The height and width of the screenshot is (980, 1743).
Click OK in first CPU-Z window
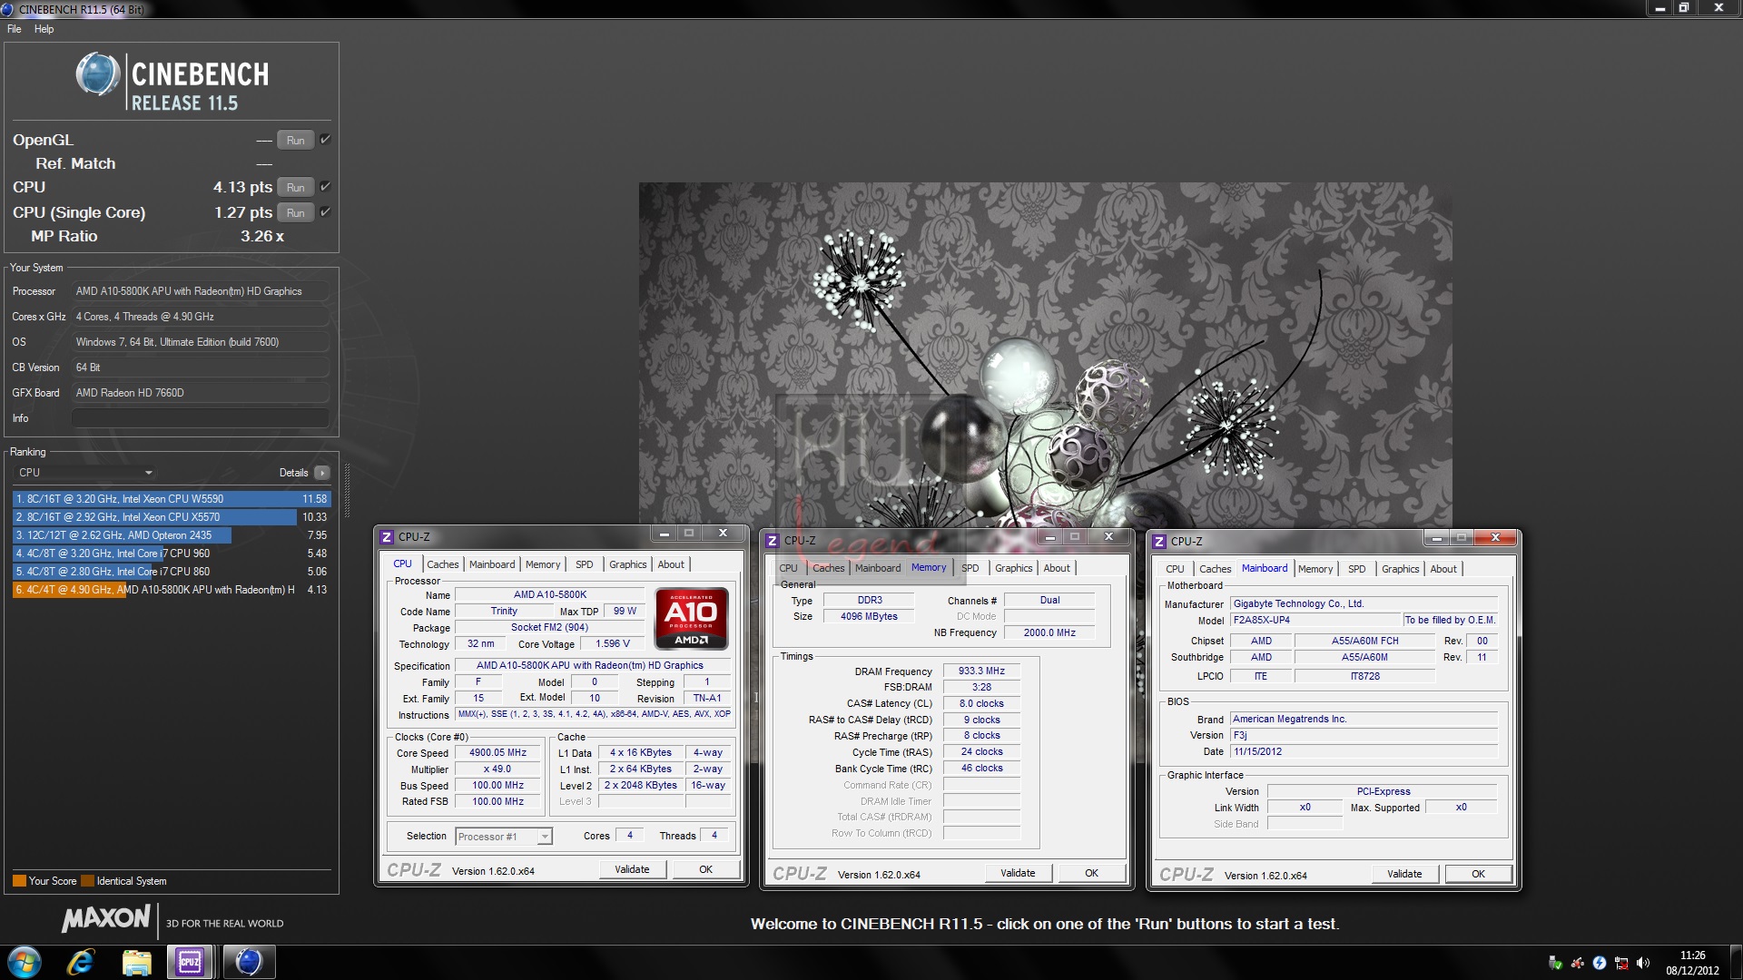pos(705,869)
